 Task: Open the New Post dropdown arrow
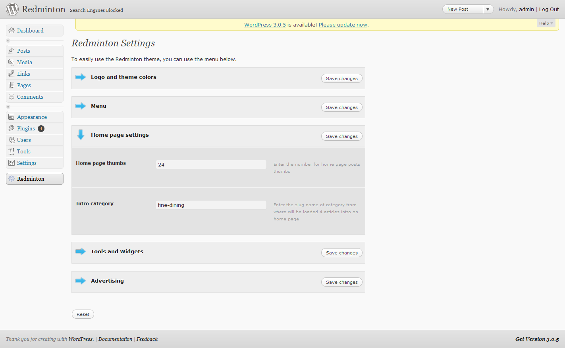click(x=488, y=9)
